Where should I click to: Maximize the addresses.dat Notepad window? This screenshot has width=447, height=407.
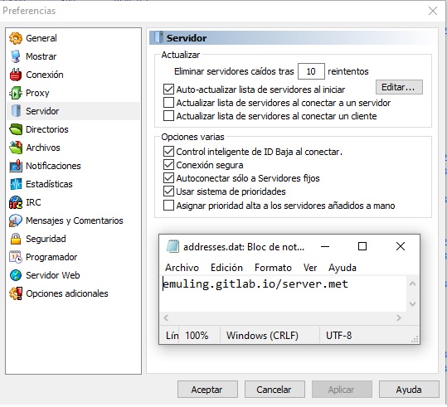[x=362, y=246]
